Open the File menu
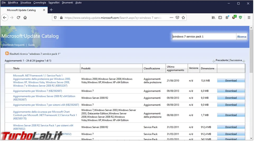The image size is (254, 141). click(4, 3)
